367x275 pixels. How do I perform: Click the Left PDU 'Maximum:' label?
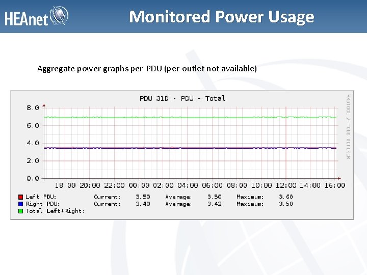click(250, 197)
